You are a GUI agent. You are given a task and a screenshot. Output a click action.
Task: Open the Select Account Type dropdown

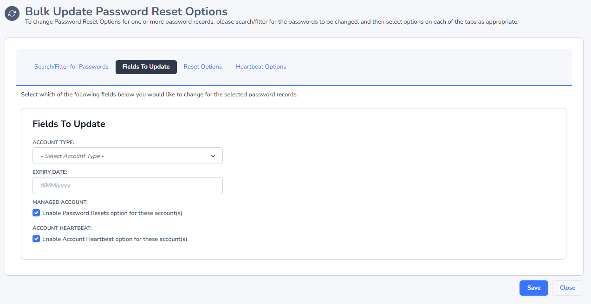pyautogui.click(x=121, y=156)
